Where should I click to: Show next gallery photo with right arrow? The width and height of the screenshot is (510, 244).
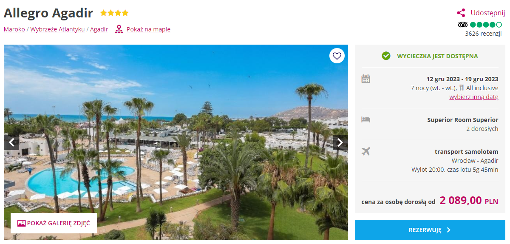[340, 142]
